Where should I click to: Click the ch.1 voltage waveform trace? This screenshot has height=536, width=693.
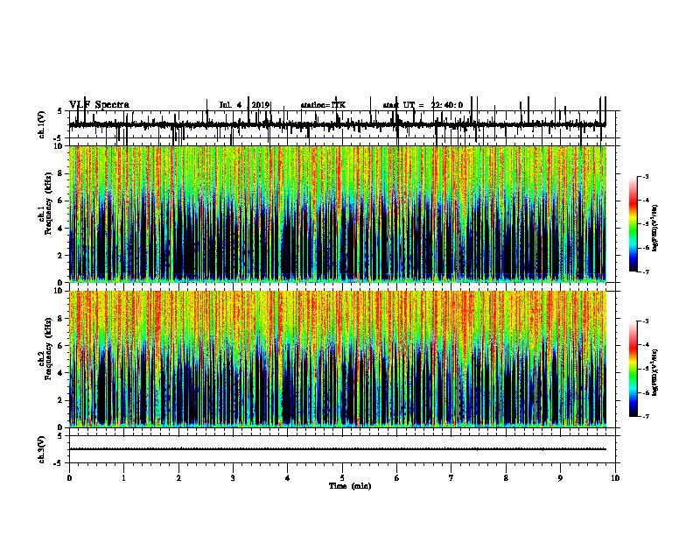(x=338, y=124)
